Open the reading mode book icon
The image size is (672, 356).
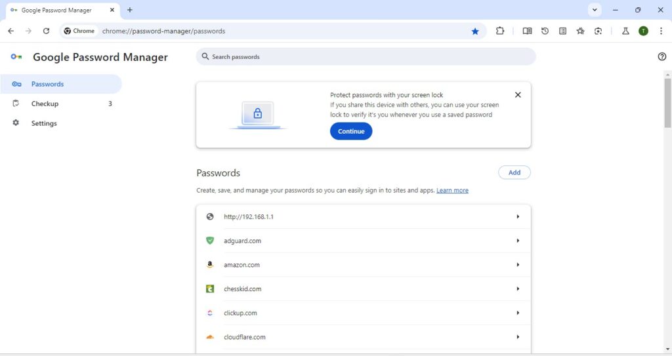point(527,31)
